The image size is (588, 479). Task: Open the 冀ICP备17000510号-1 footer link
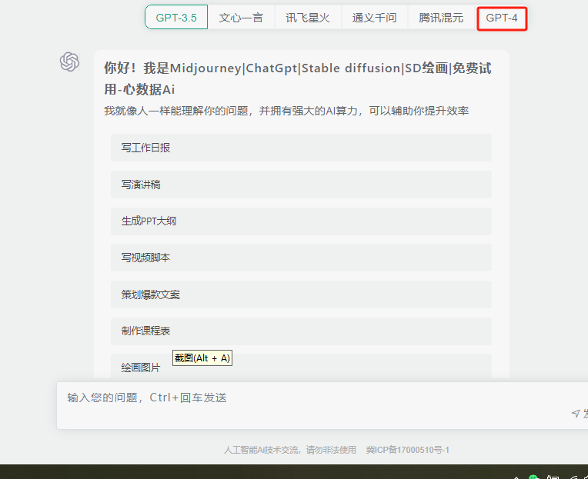408,450
